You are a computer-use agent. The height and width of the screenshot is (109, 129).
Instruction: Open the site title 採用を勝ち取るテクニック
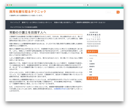(28, 12)
